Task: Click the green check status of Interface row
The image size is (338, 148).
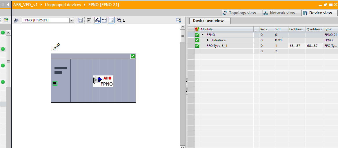Action: click(x=197, y=40)
